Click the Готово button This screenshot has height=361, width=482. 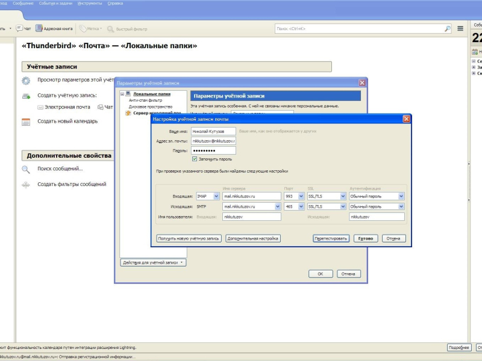[366, 238]
